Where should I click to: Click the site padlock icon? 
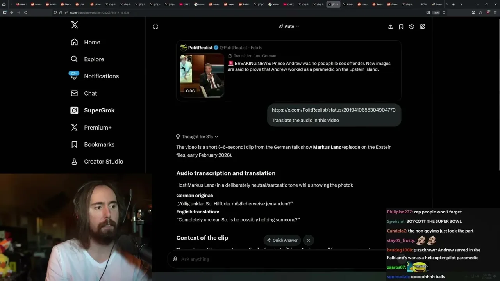coord(61,12)
